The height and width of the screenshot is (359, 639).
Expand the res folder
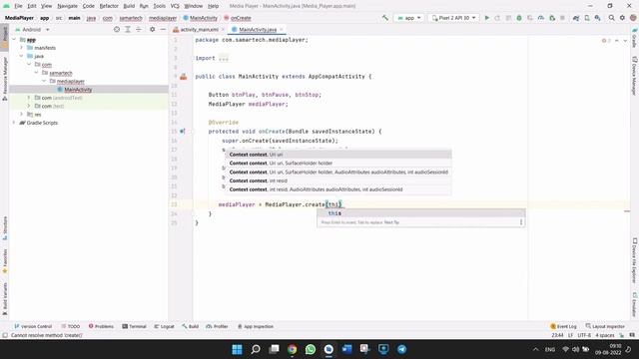22,115
